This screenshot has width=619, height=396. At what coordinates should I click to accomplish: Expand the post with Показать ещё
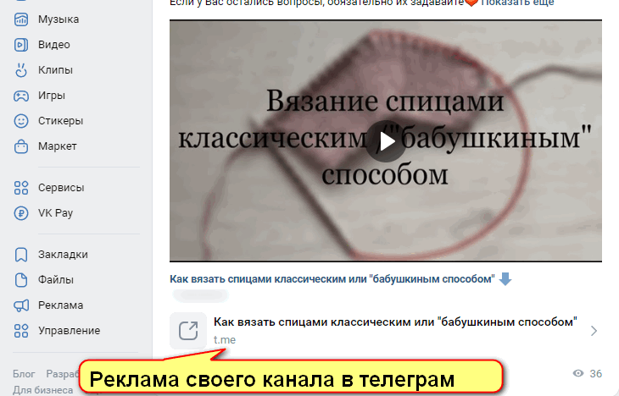517,3
